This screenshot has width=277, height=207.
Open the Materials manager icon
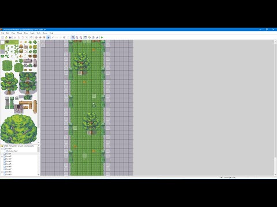(x=89, y=37)
